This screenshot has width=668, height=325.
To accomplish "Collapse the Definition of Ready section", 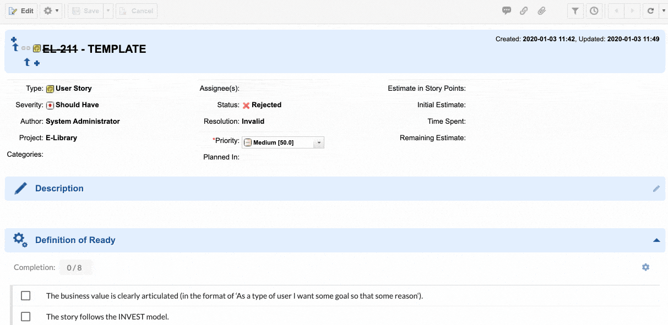I will pyautogui.click(x=656, y=240).
